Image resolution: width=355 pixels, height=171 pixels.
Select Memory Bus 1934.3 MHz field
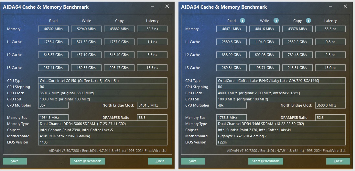pos(53,118)
